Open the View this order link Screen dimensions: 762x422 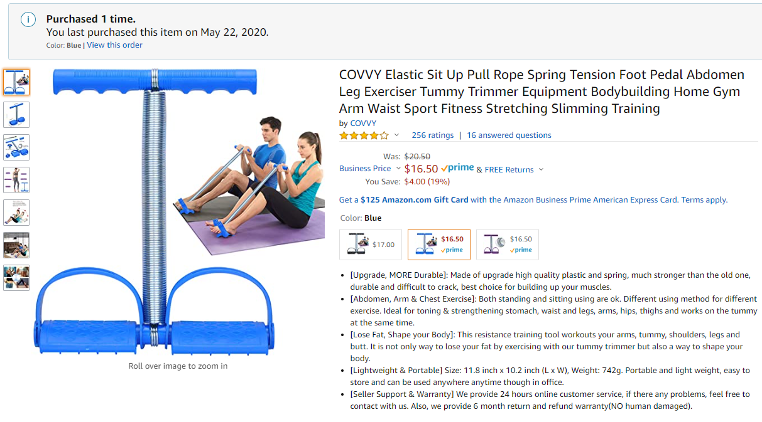[114, 45]
